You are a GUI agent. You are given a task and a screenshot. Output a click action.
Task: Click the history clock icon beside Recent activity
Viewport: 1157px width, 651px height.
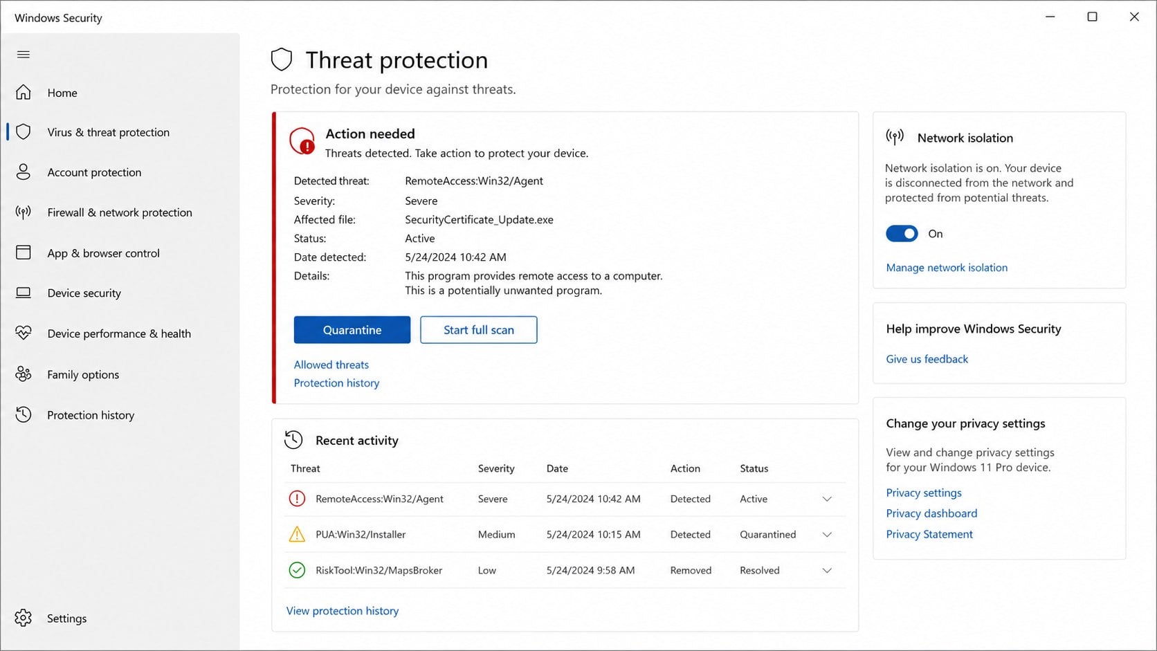coord(293,440)
